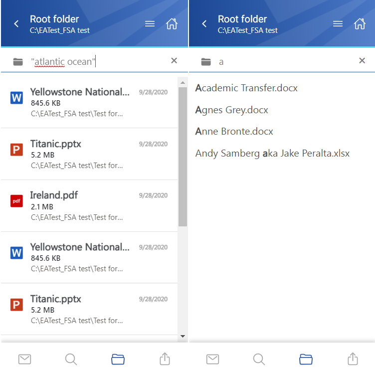
Task: Select the search tab in right bottom bar
Action: tap(259, 359)
